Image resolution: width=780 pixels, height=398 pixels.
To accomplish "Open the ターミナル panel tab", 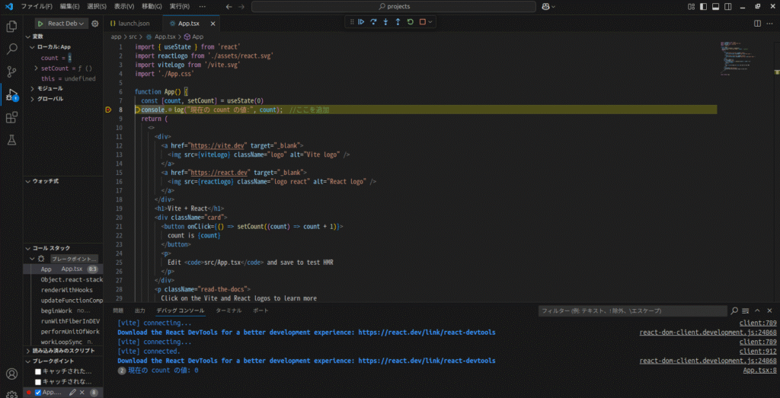I will [x=229, y=310].
